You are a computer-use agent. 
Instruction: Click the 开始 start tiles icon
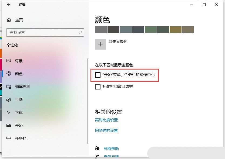pyautogui.click(x=9, y=125)
